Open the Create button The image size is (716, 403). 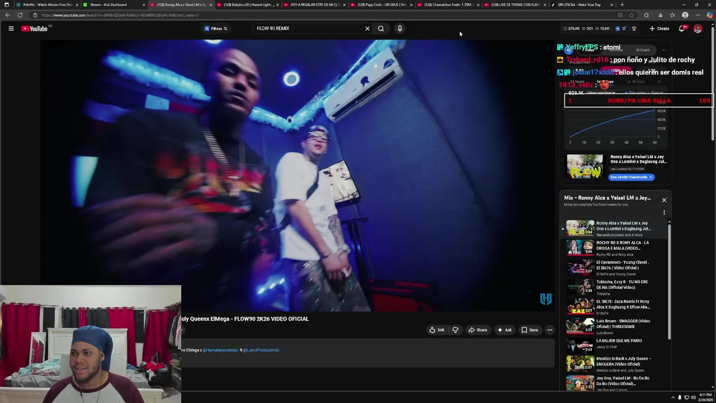point(659,29)
